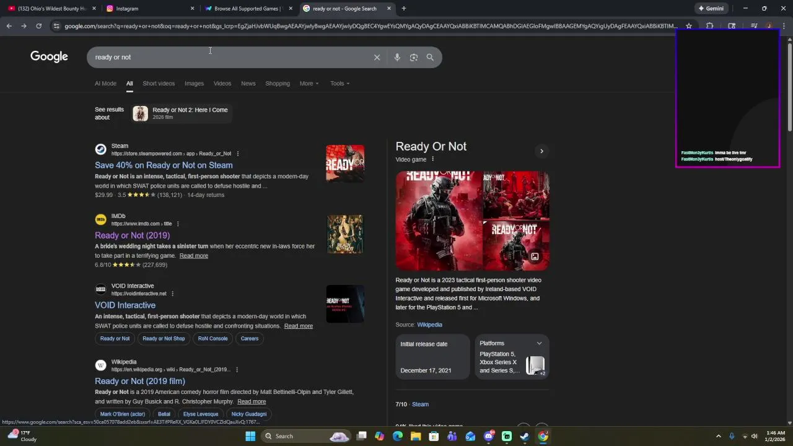The height and width of the screenshot is (446, 793).
Task: Start voice search with the microphone icon
Action: [x=397, y=57]
